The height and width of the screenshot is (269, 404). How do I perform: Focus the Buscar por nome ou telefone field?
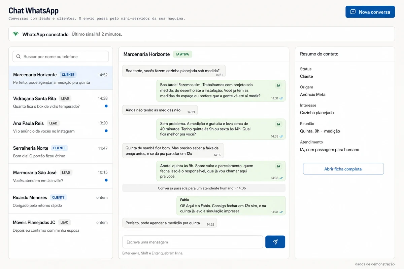pos(61,56)
